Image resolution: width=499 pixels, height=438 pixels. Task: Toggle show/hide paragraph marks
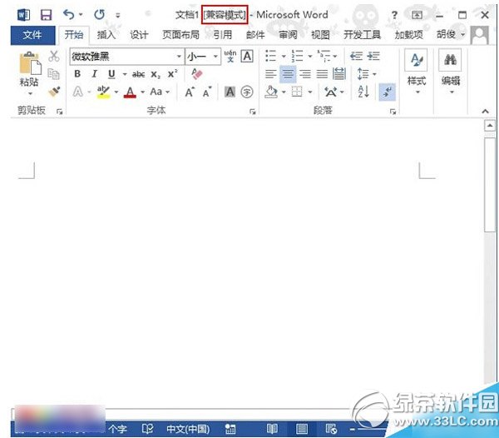(388, 92)
